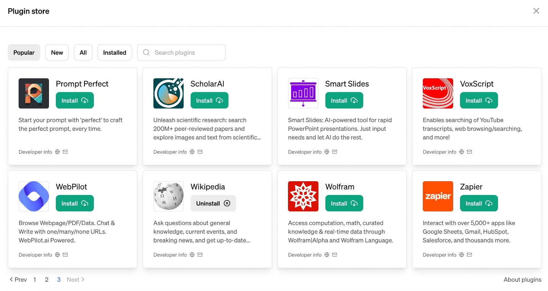The height and width of the screenshot is (291, 548).
Task: Click the Zapier plugin logo
Action: 438,196
